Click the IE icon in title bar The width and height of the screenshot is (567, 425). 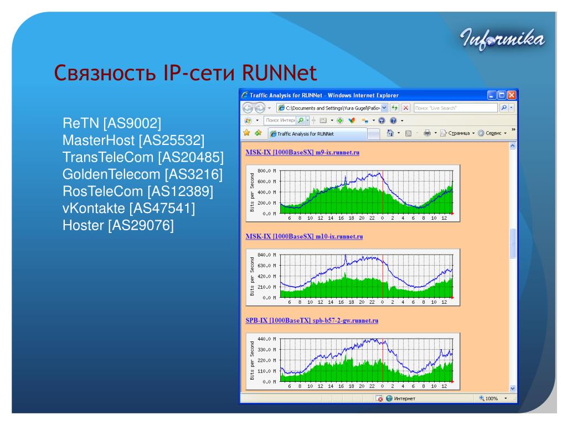[x=245, y=95]
